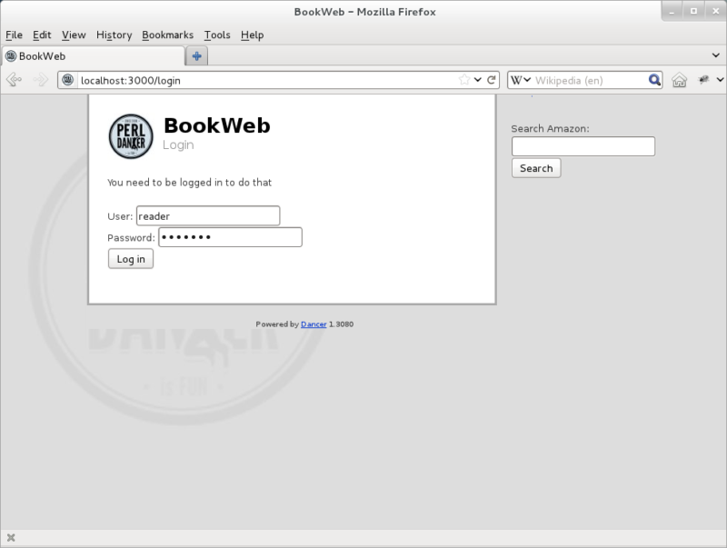727x548 pixels.
Task: Expand the tab list chevron on the tab bar
Action: pos(716,55)
